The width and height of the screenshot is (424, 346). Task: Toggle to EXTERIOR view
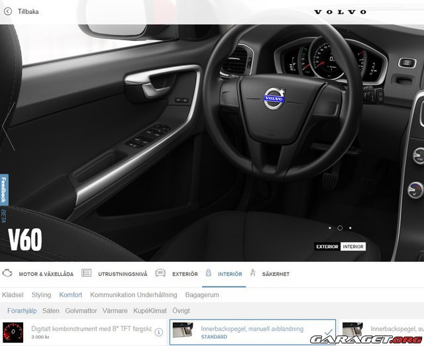point(327,247)
